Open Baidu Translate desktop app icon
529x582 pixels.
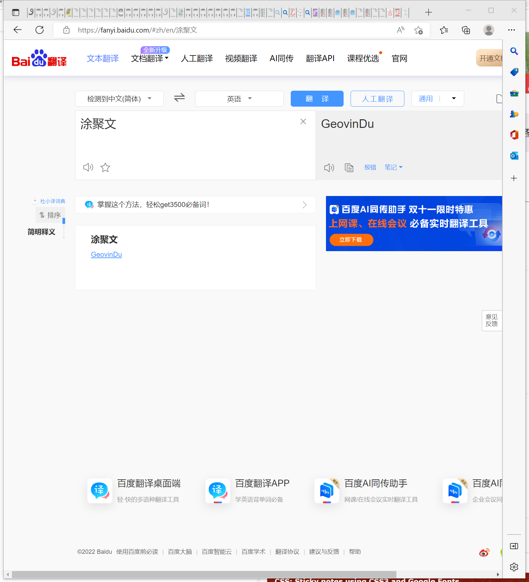[100, 491]
